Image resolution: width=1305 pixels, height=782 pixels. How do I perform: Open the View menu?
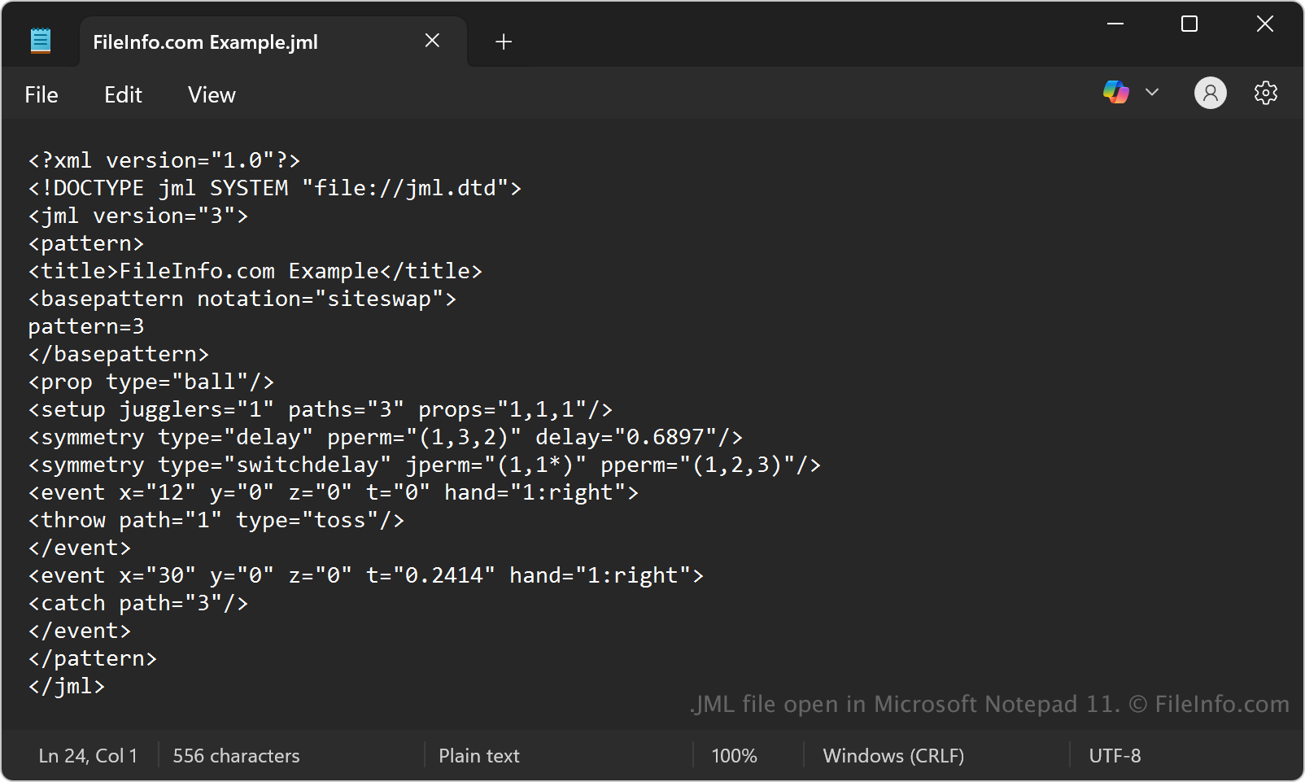(x=212, y=95)
